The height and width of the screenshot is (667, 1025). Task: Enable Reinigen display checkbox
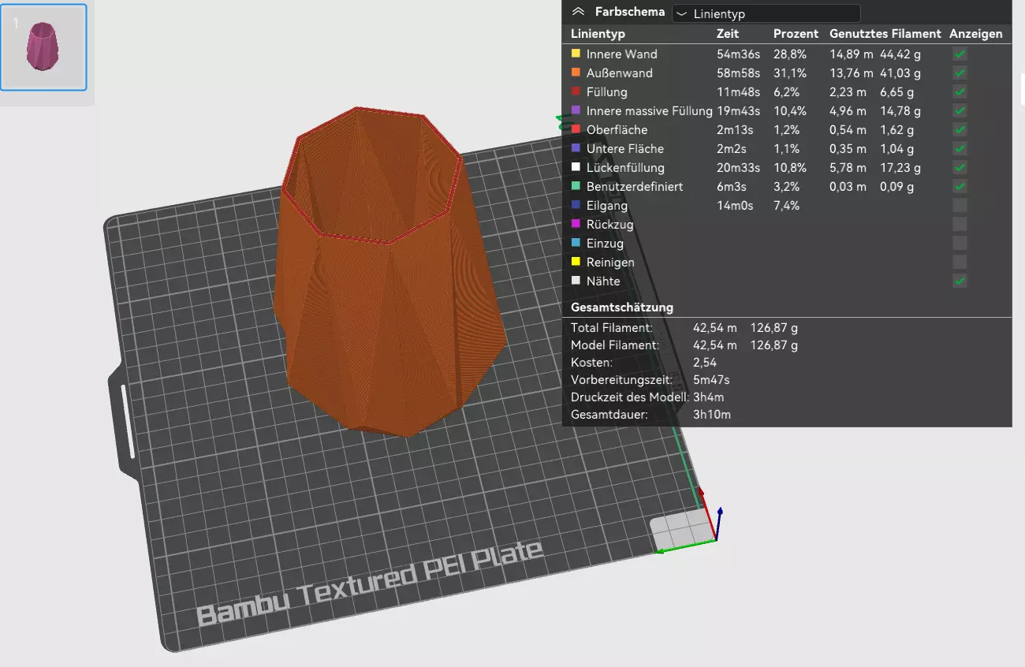[960, 263]
